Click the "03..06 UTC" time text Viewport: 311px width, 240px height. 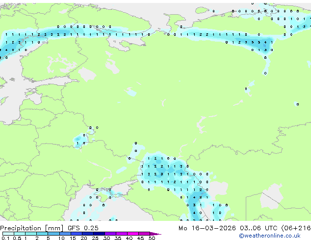point(258,228)
